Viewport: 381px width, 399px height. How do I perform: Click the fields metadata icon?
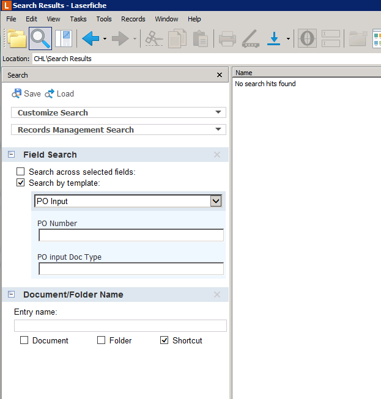pos(331,38)
